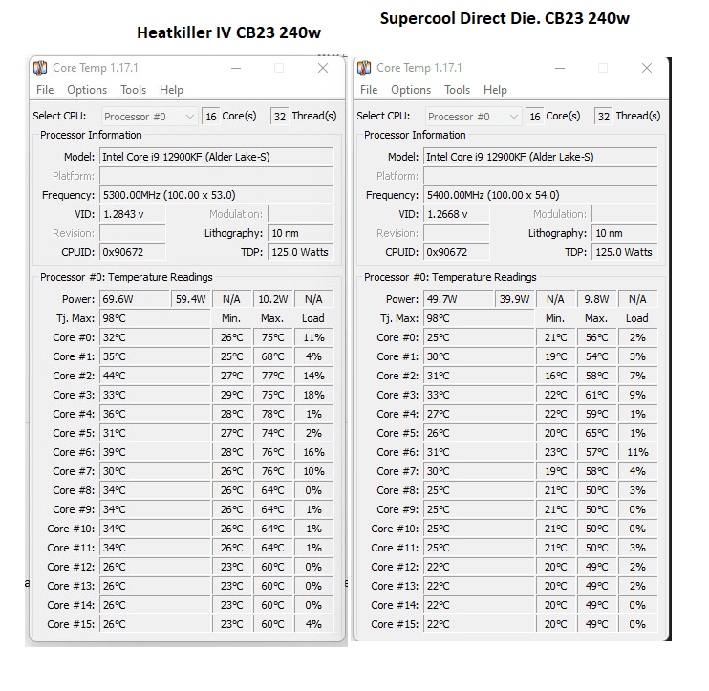Viewport: 709px width, 691px height.
Task: Click maximize button in left Core Temp window
Action: coord(279,68)
